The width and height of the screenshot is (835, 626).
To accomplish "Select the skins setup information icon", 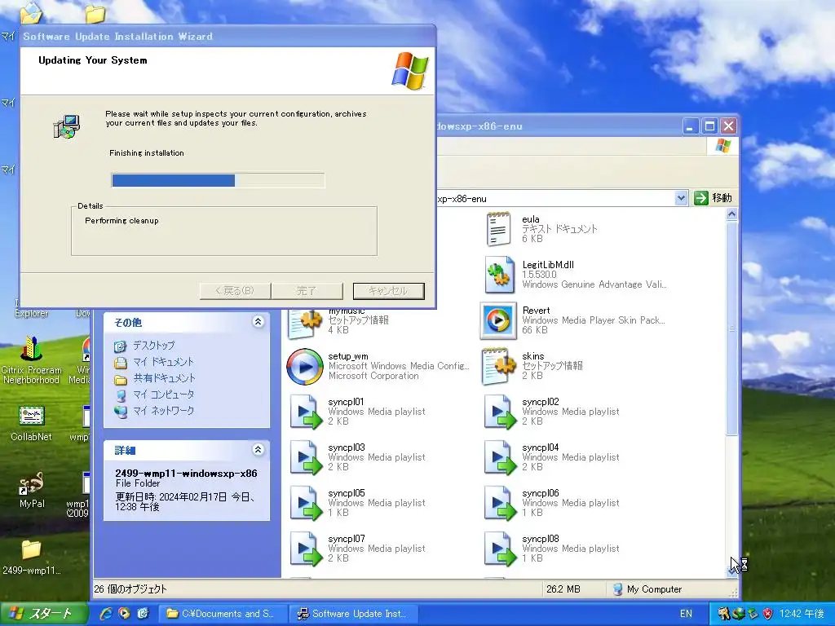I will click(x=498, y=366).
